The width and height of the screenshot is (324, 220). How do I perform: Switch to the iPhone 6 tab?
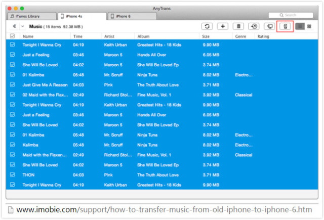tap(132, 16)
